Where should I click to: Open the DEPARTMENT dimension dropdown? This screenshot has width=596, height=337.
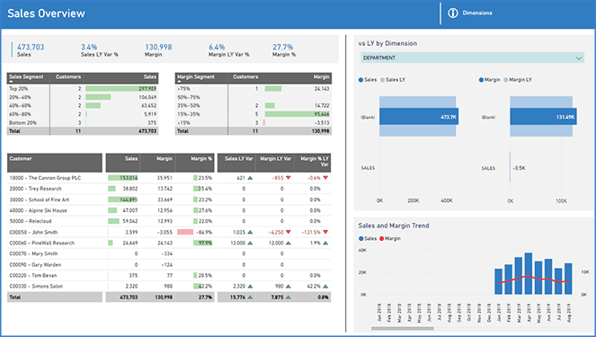(472, 58)
